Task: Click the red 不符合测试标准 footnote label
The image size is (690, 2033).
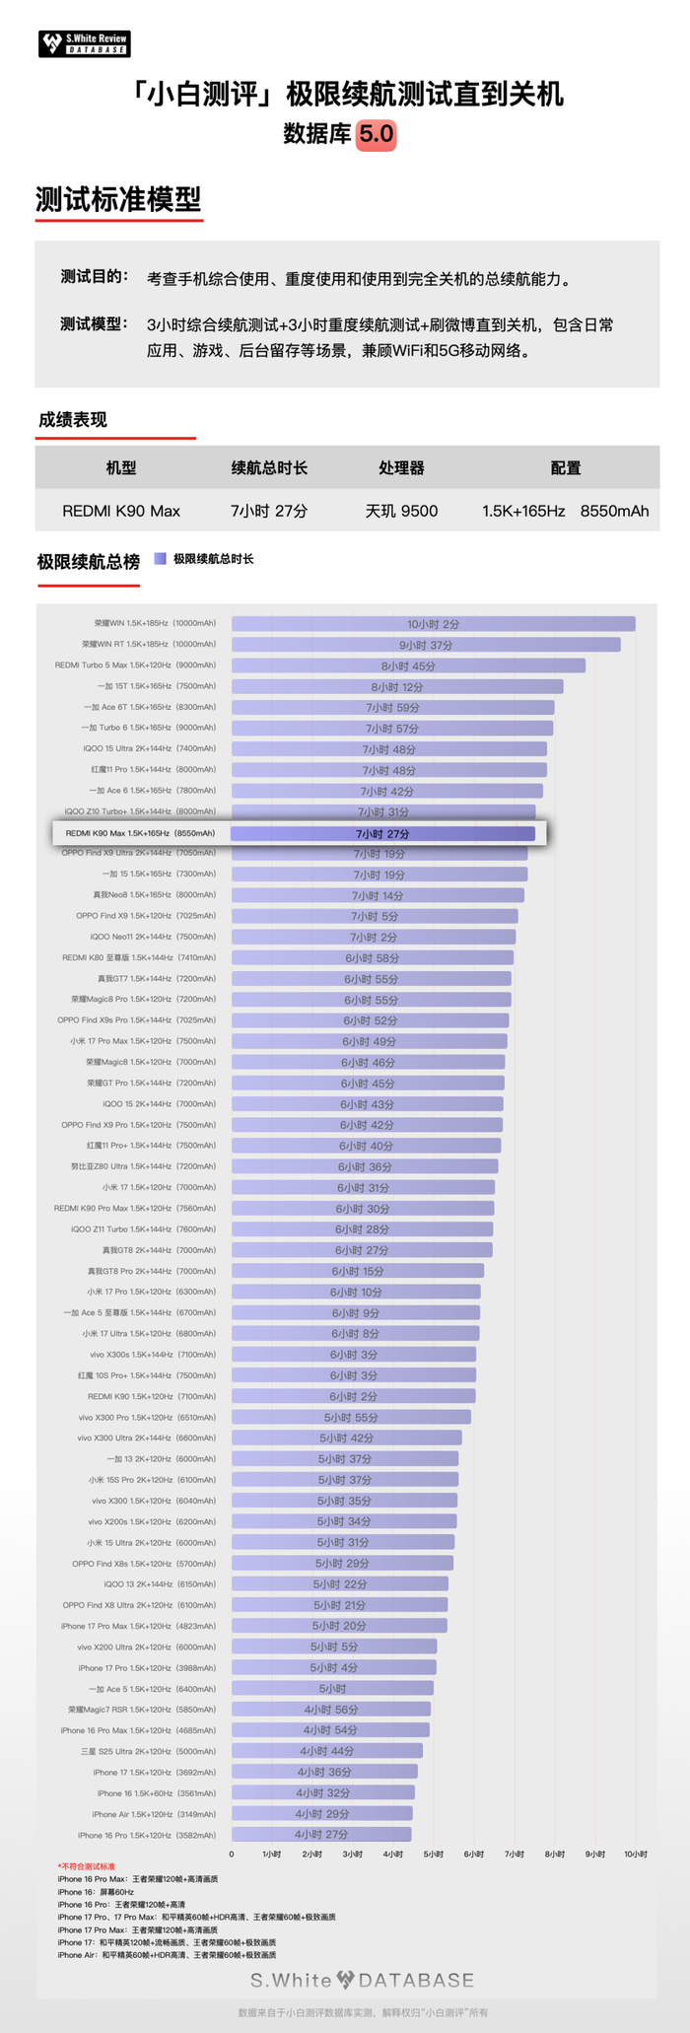Action: pyautogui.click(x=87, y=1866)
